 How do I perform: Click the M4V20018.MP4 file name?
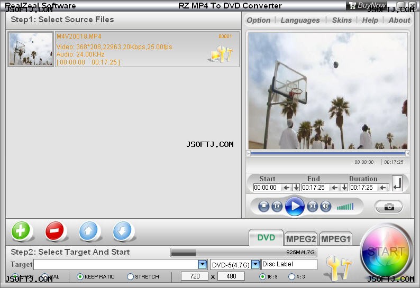[x=79, y=36]
